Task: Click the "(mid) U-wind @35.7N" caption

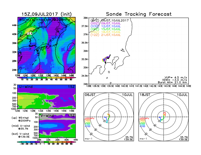Action: [21, 127]
